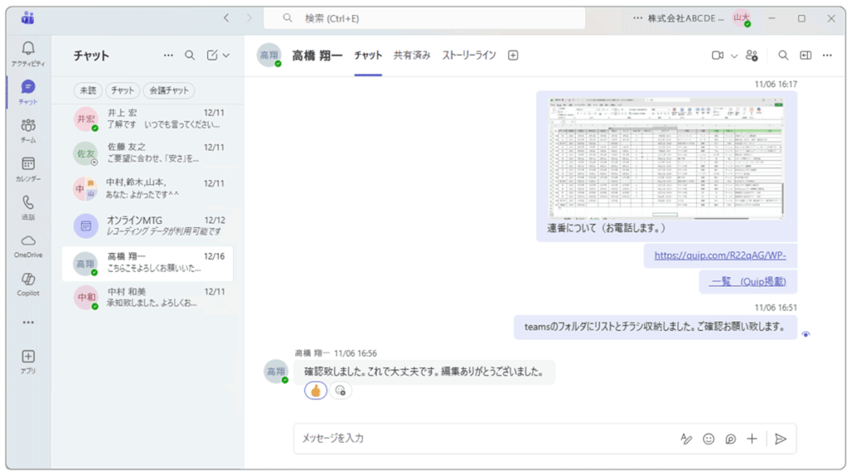Add another reaction to the message
The image size is (852, 476).
[x=340, y=390]
